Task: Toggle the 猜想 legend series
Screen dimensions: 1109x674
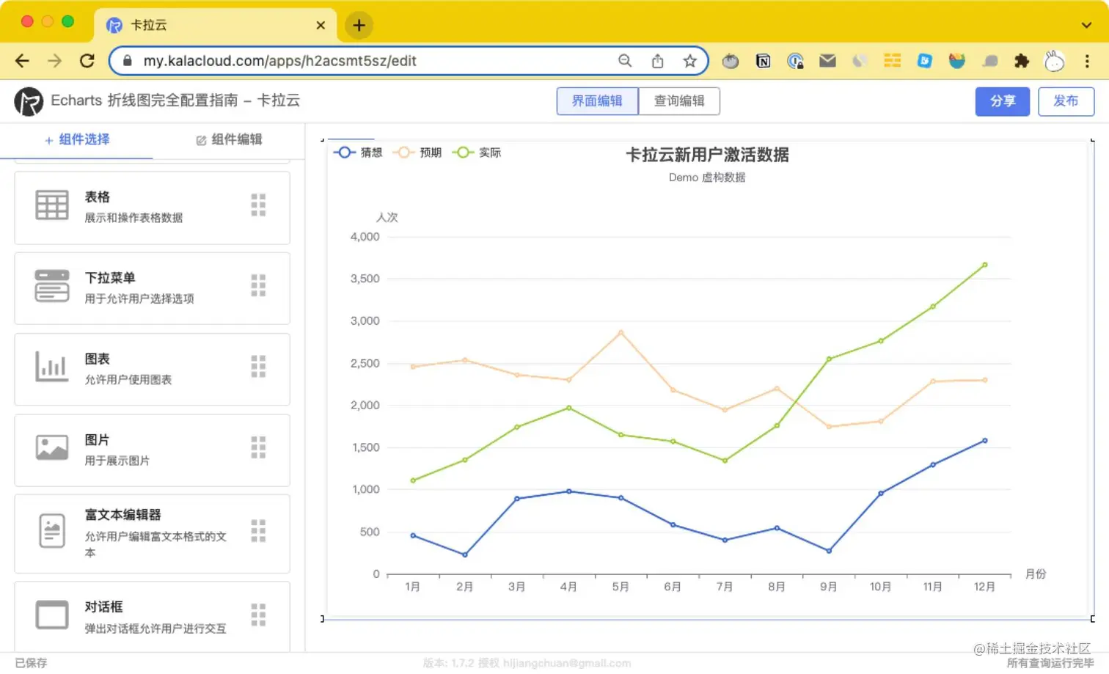Action: [x=358, y=153]
